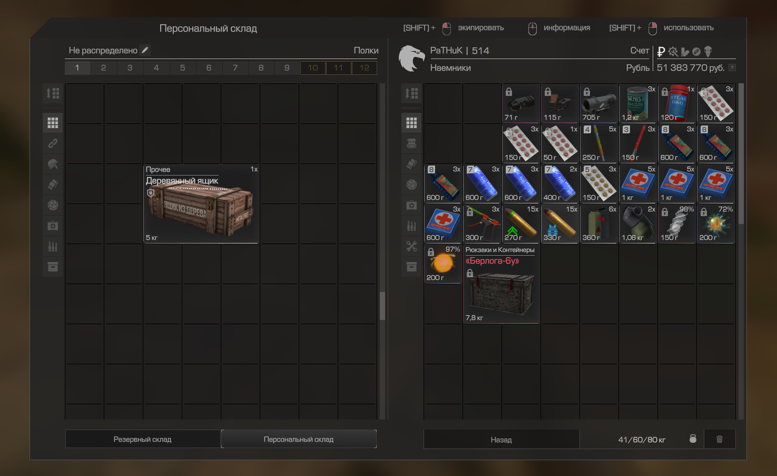Select the skull currency icon
This screenshot has width=777, height=476.
click(x=708, y=52)
